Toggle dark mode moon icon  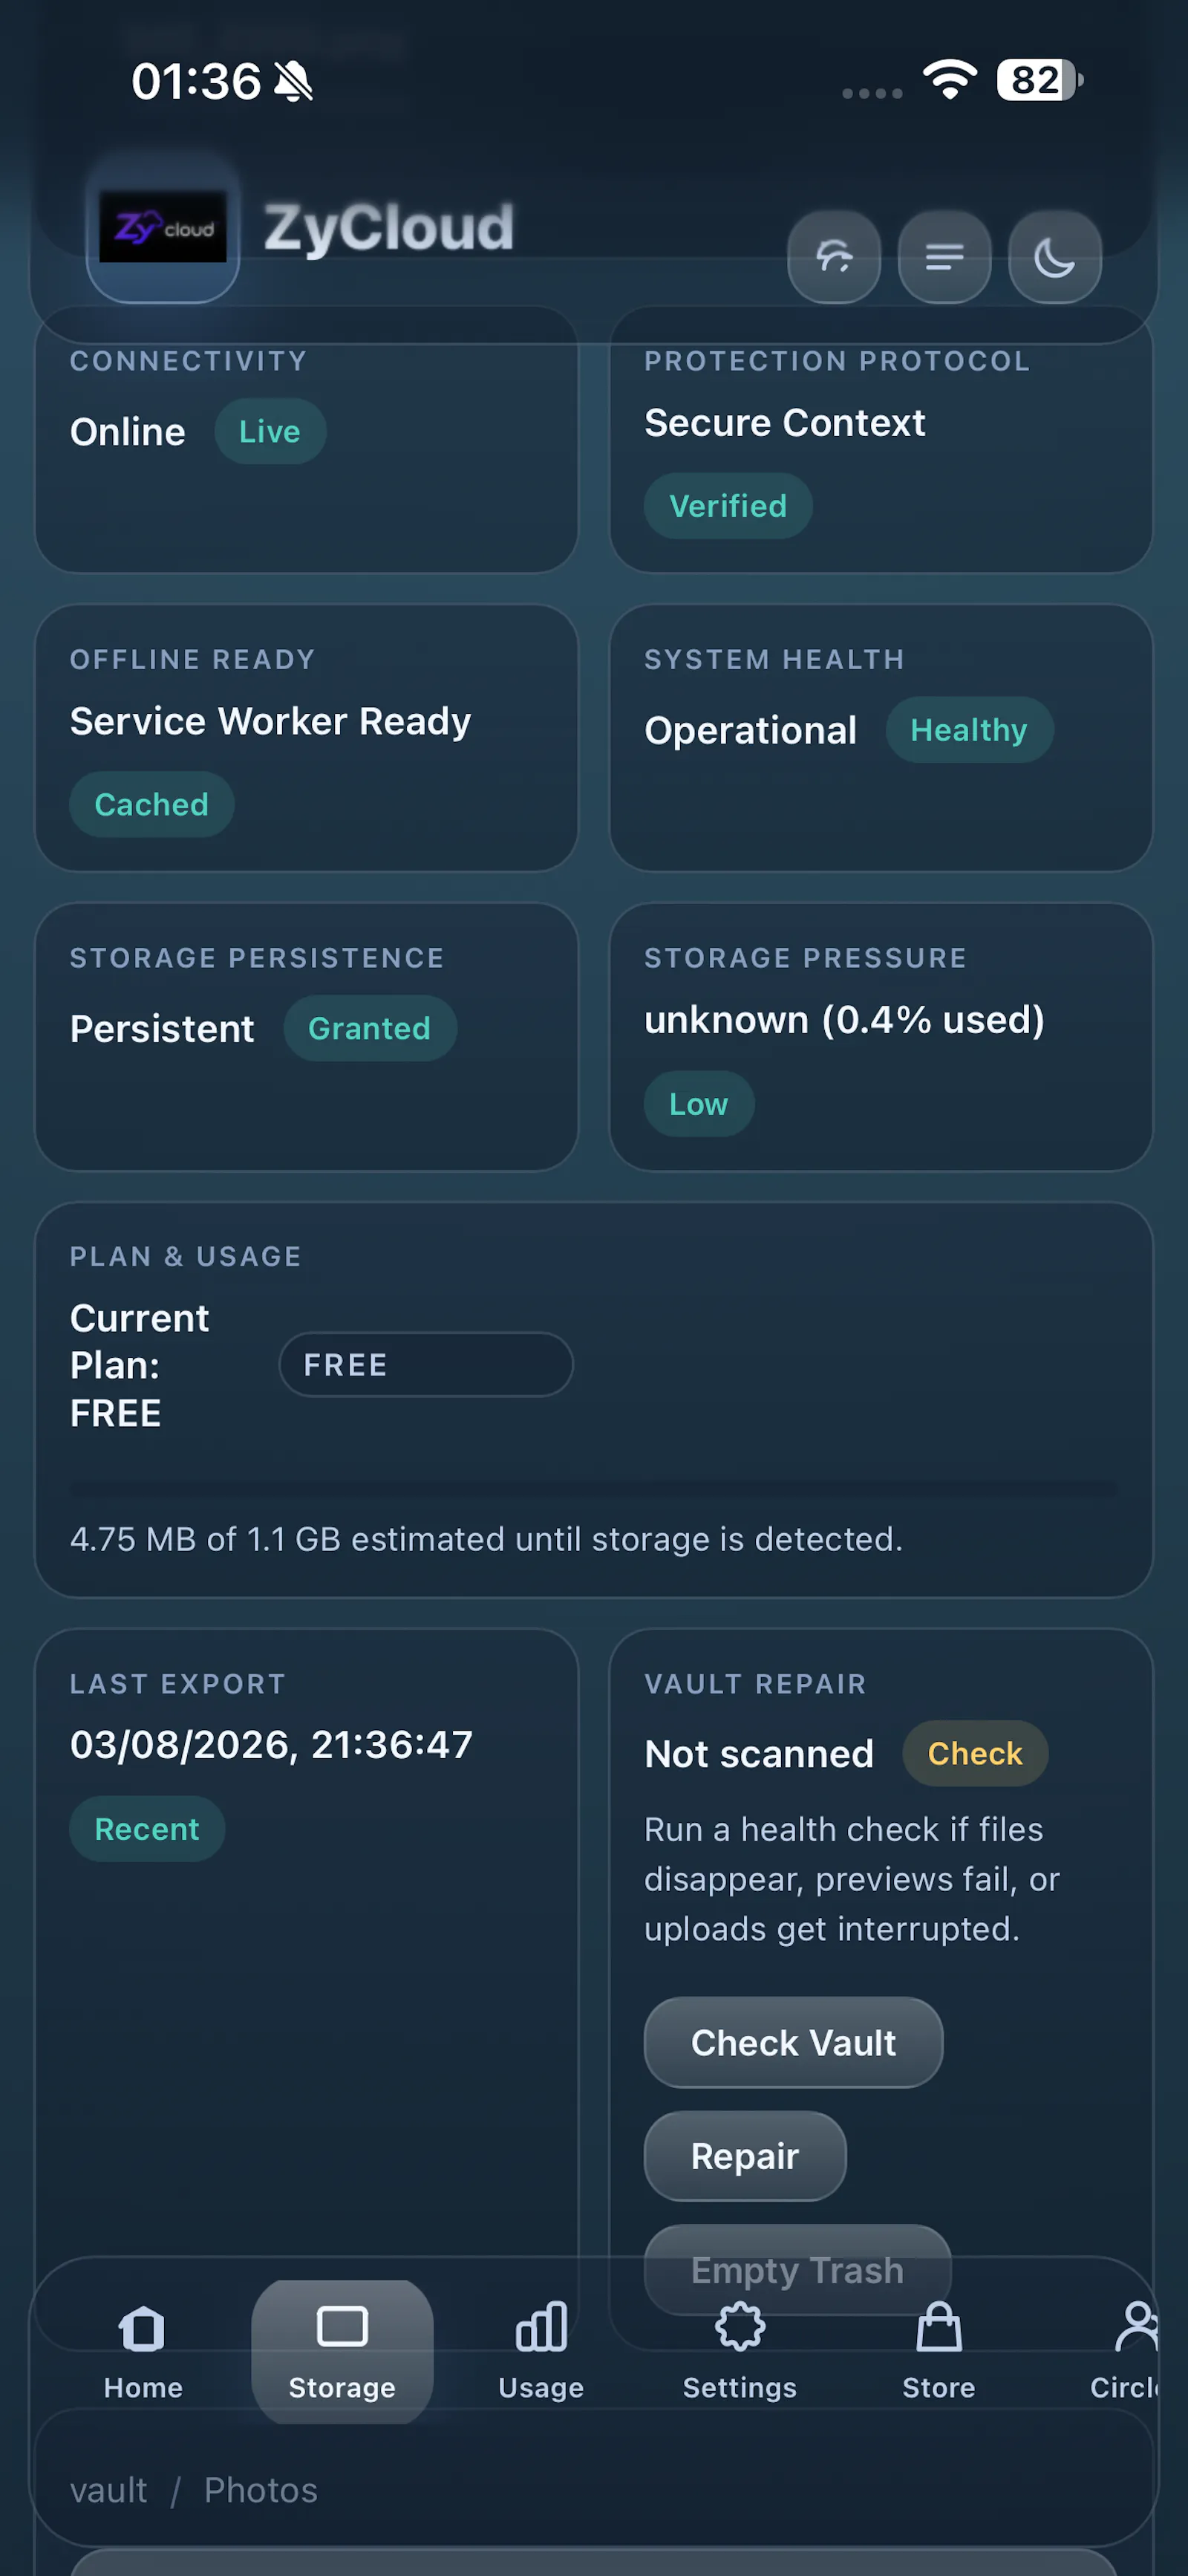(1054, 257)
